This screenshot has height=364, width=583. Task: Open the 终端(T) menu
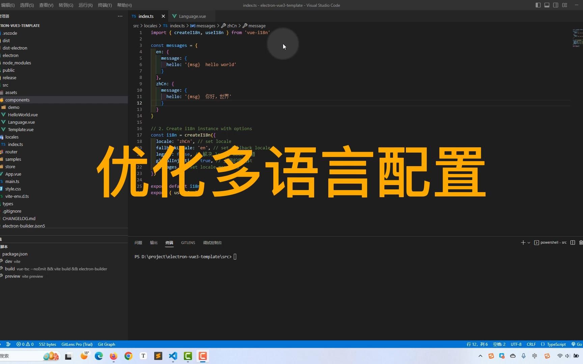pos(105,5)
